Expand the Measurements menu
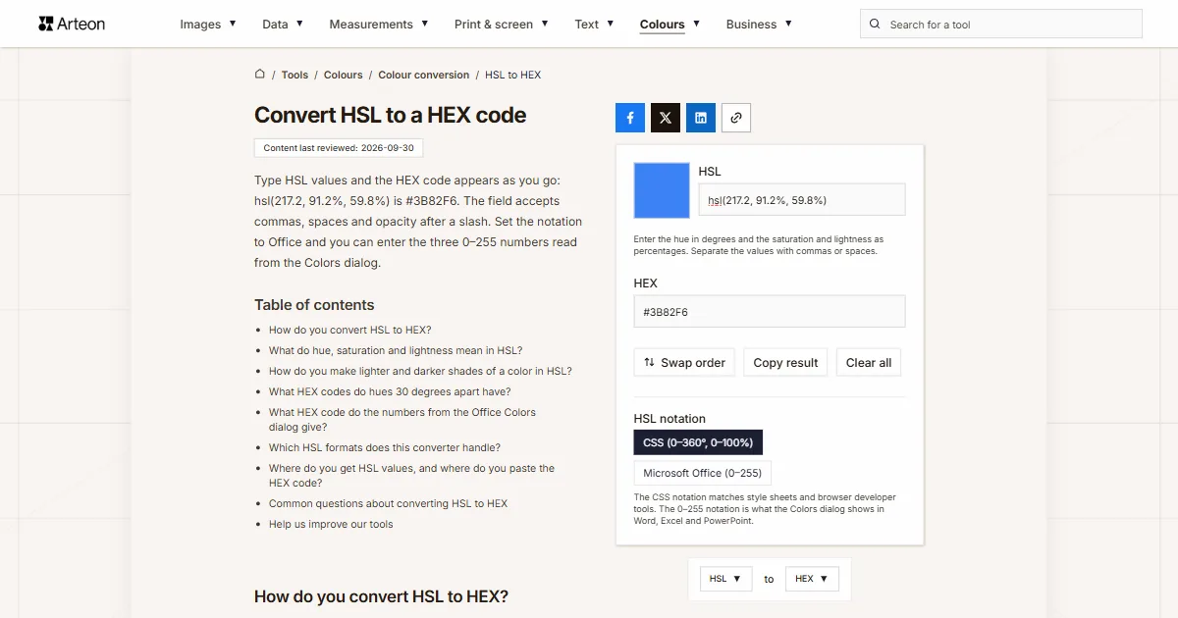 click(x=379, y=24)
